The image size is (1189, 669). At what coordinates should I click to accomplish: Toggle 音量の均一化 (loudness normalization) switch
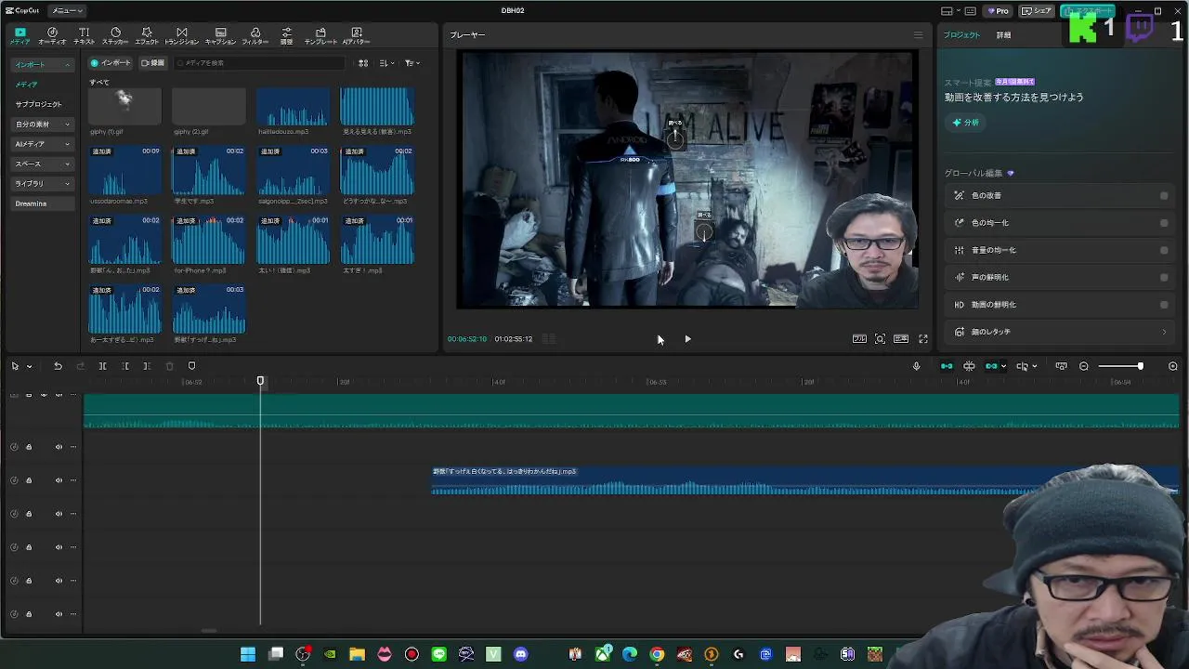click(x=1164, y=250)
